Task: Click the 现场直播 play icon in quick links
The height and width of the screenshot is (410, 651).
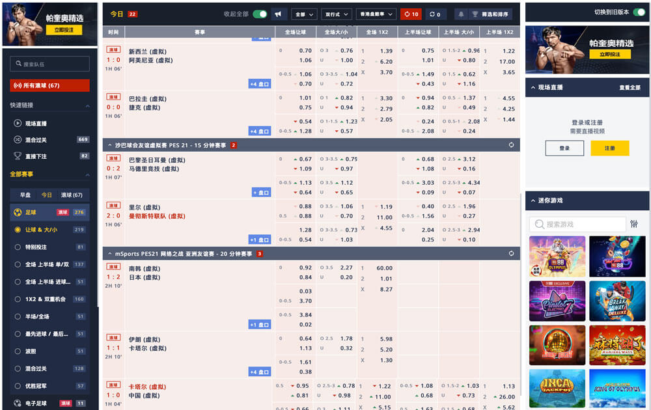Action: [18, 123]
